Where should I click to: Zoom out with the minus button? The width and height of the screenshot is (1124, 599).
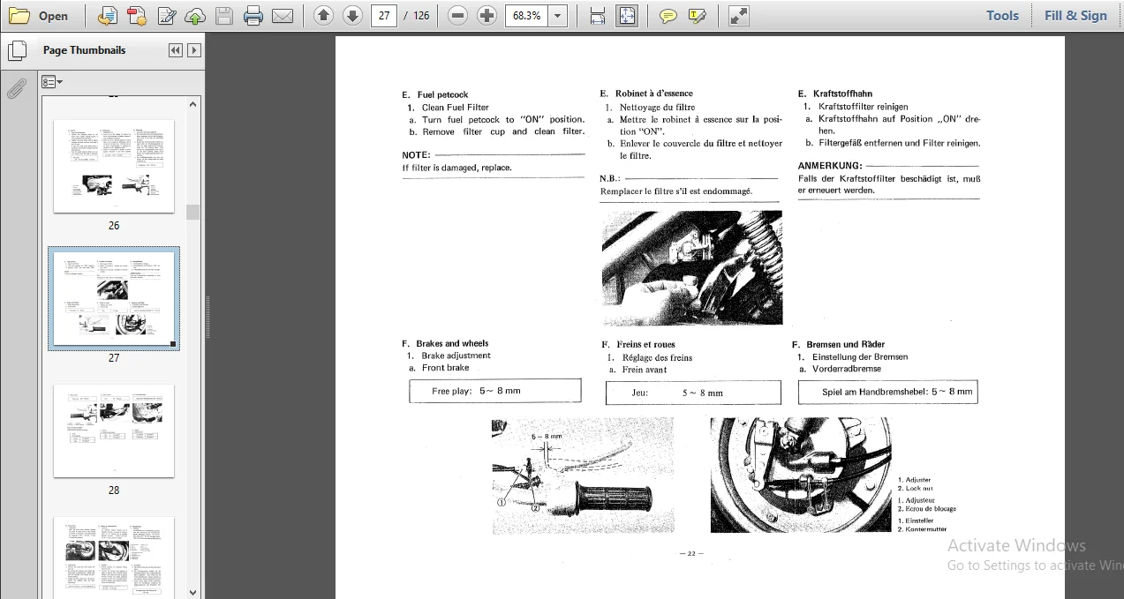point(457,15)
